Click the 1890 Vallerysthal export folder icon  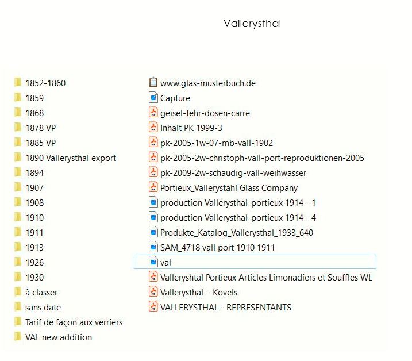pos(18,158)
